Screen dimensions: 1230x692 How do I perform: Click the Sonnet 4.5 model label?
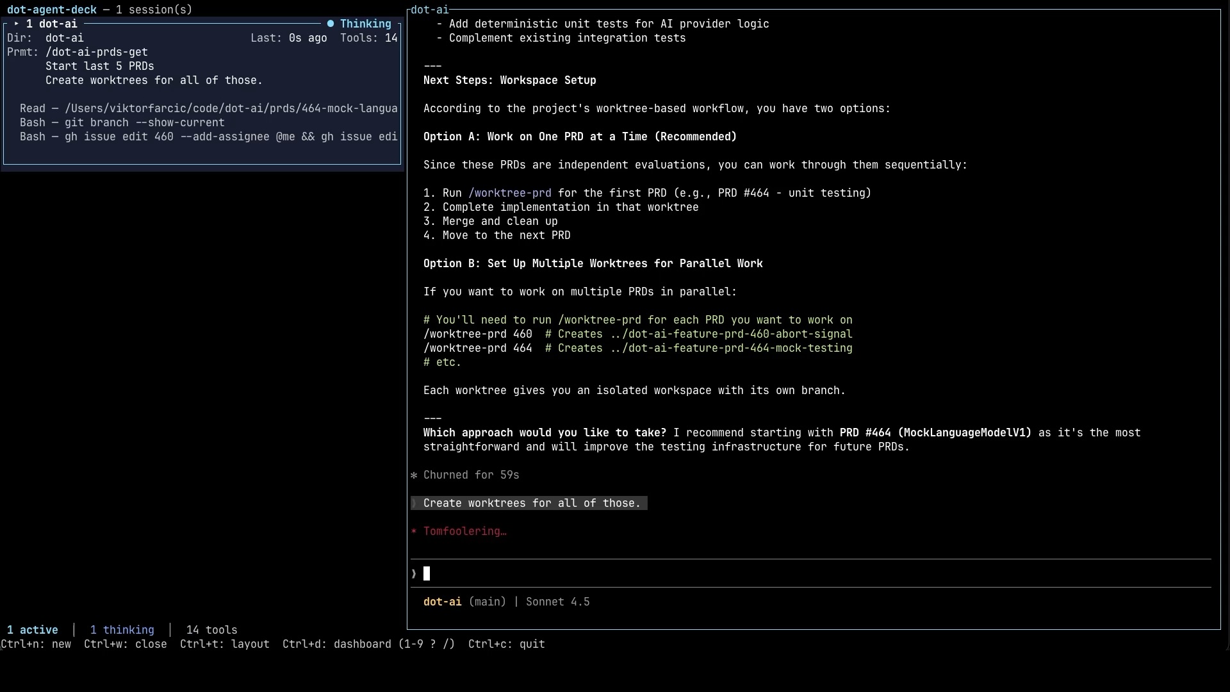pos(558,602)
